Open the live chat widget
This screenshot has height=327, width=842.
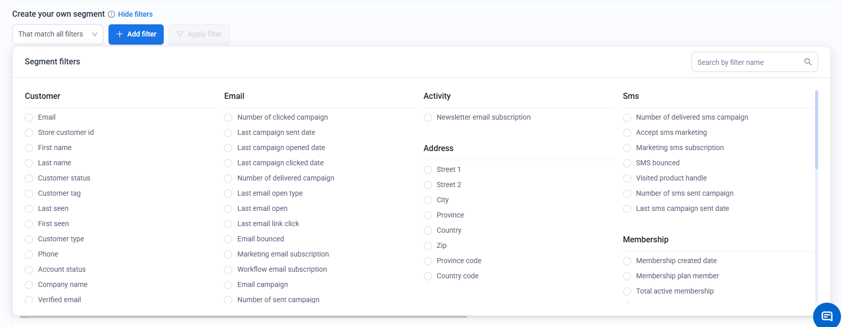point(827,316)
